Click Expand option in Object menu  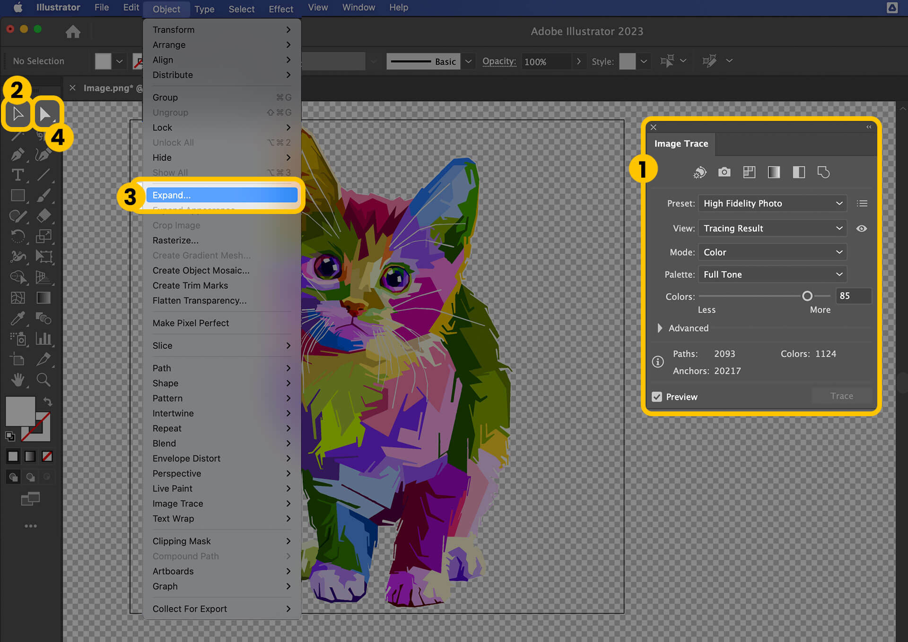tap(220, 195)
